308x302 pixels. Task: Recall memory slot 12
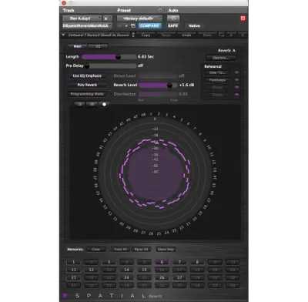tap(91, 270)
